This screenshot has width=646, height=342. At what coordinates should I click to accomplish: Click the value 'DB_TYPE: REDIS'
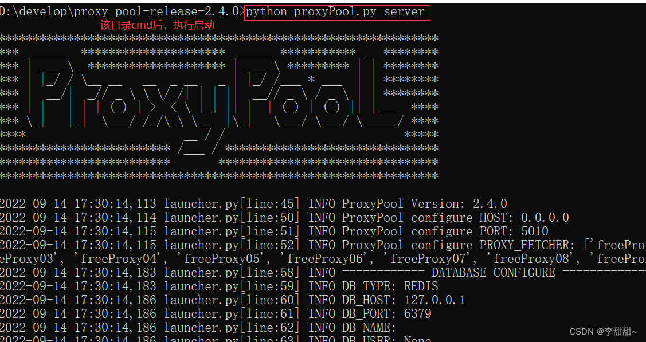pos(390,286)
